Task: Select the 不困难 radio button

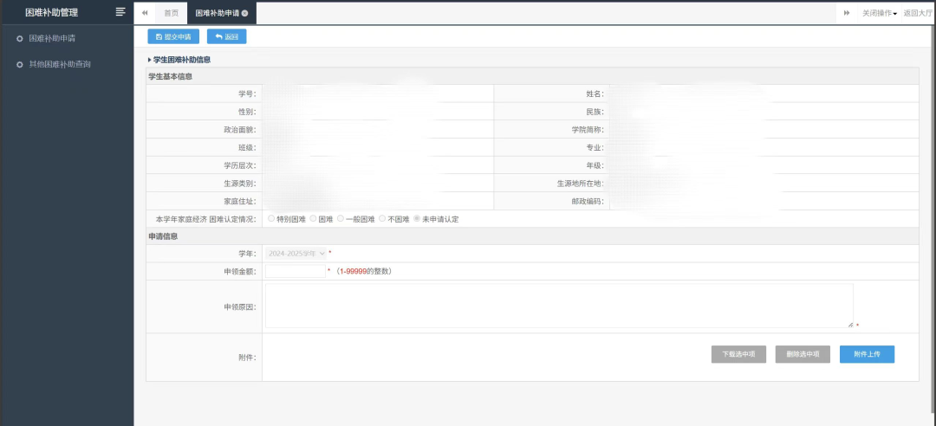Action: 383,218
